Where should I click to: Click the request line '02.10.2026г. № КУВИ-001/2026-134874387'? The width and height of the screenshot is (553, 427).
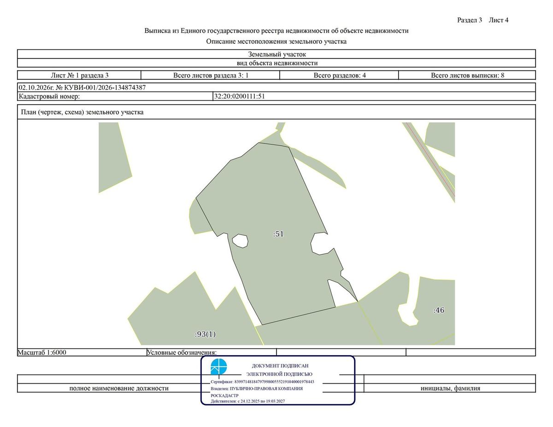[x=82, y=87]
